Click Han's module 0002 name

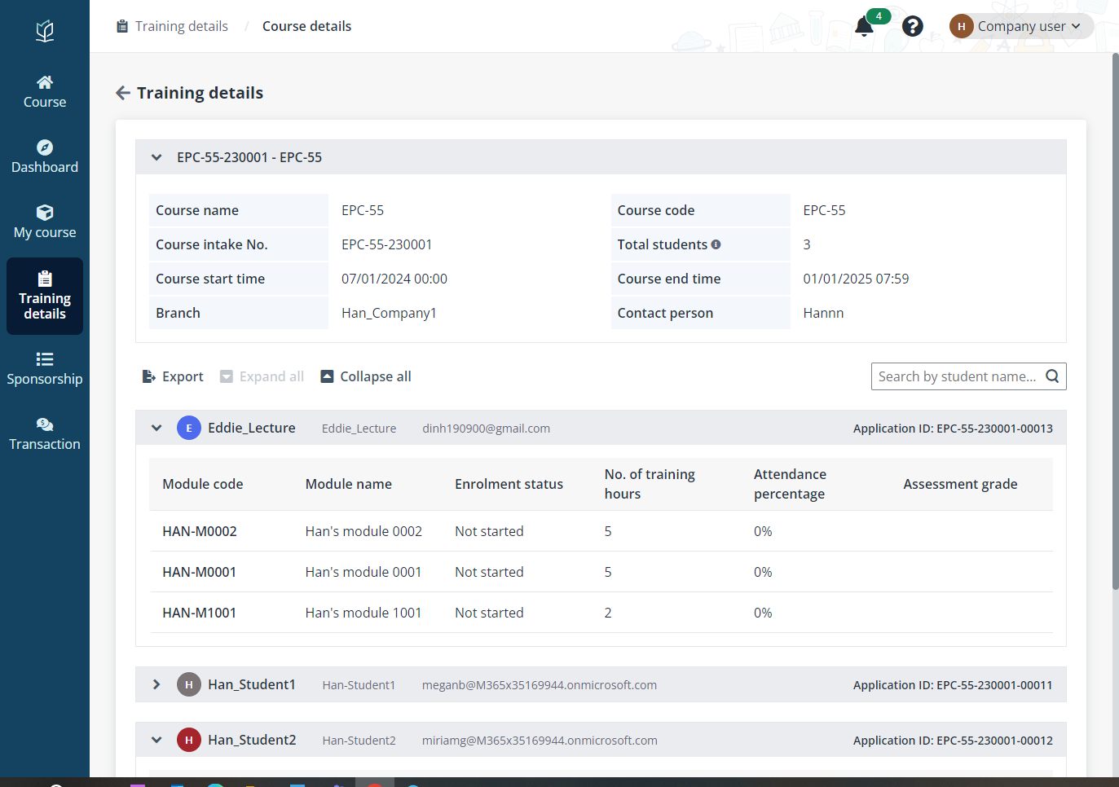tap(363, 531)
